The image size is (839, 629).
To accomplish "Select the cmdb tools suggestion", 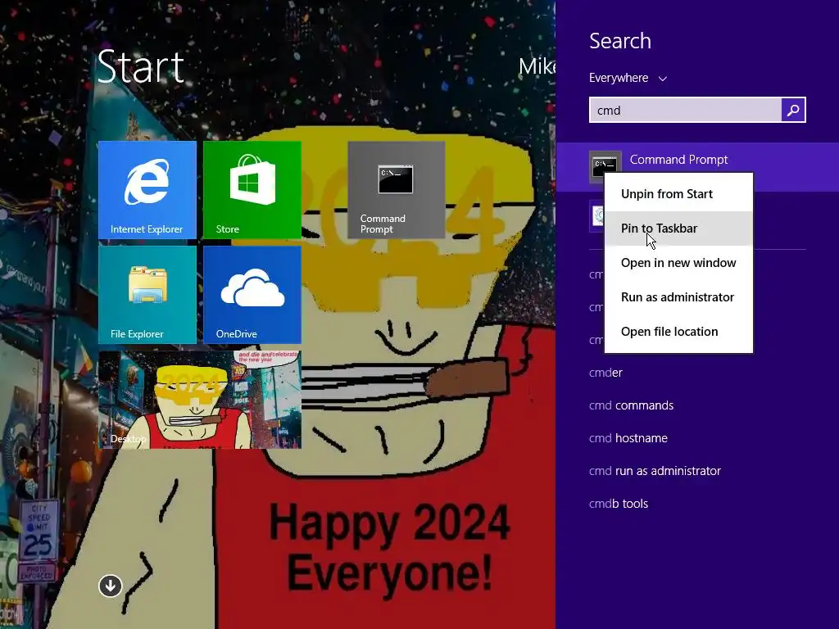I will pyautogui.click(x=619, y=504).
